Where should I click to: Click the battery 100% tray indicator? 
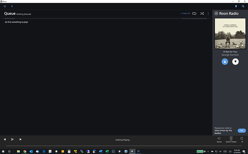[x=200, y=151]
